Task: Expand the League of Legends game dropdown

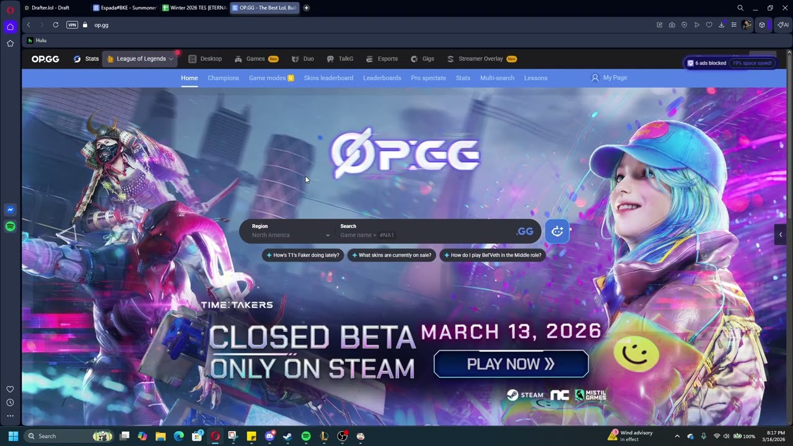Action: pos(140,59)
